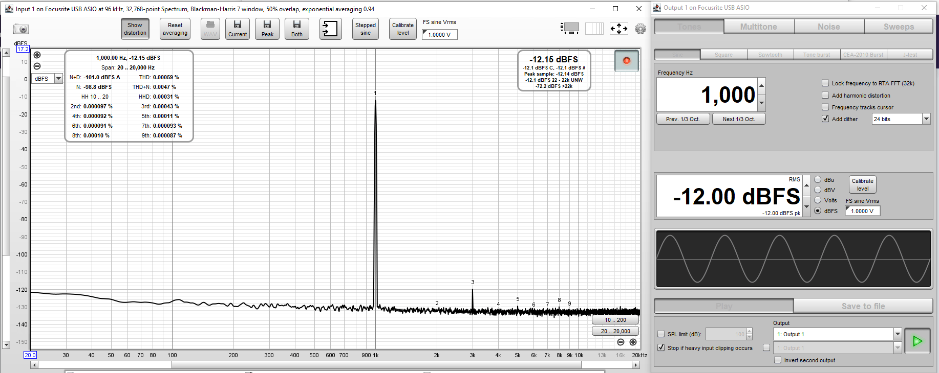Screen dimensions: 939x373
Task: Toggle Show distortion button
Action: (x=135, y=29)
